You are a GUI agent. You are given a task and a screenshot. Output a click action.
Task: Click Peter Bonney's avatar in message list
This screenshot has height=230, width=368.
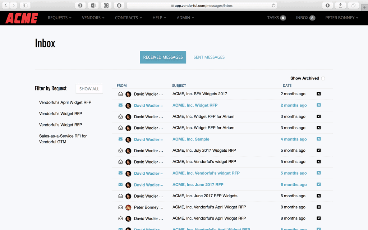click(128, 207)
